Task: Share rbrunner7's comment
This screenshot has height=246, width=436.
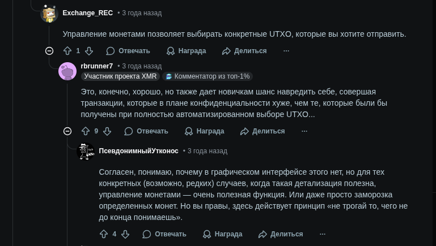Action: point(263,131)
